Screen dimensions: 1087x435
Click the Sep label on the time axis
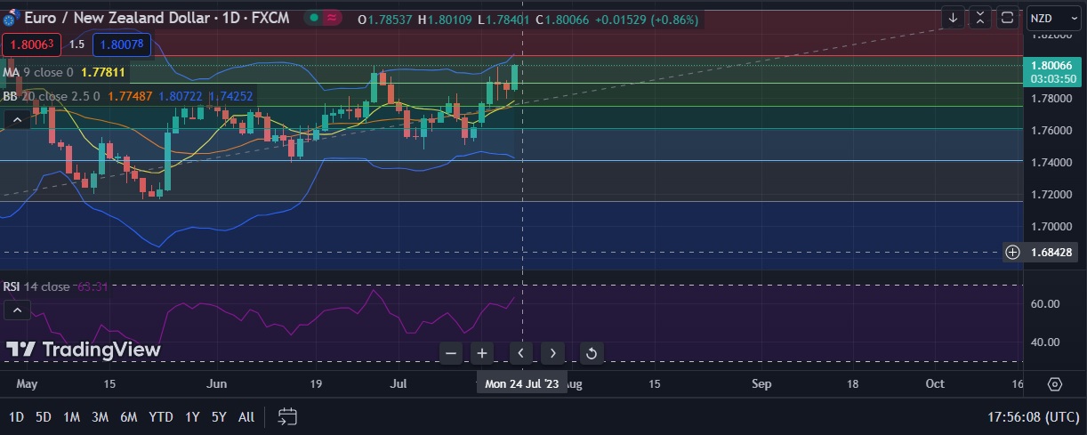tap(761, 384)
